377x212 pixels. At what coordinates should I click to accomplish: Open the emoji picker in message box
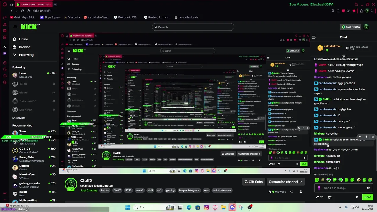point(368,188)
